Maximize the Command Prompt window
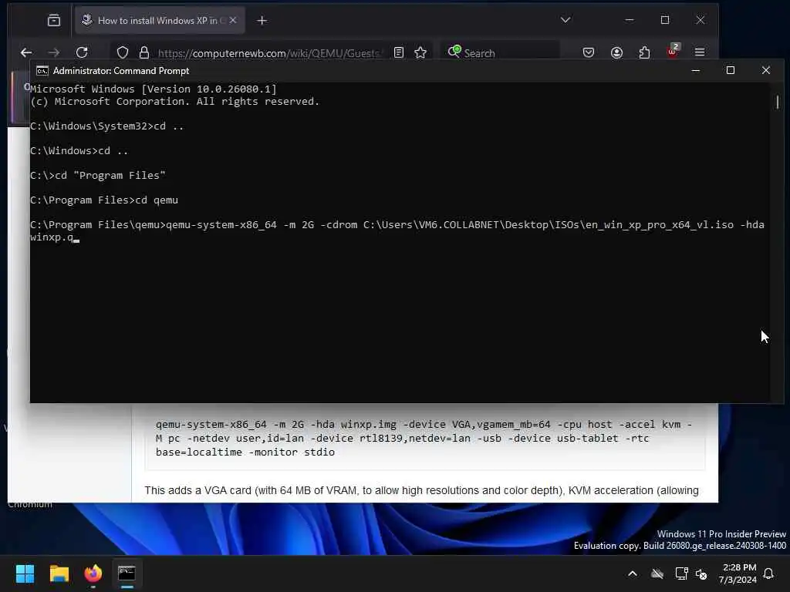The image size is (790, 592). [731, 70]
